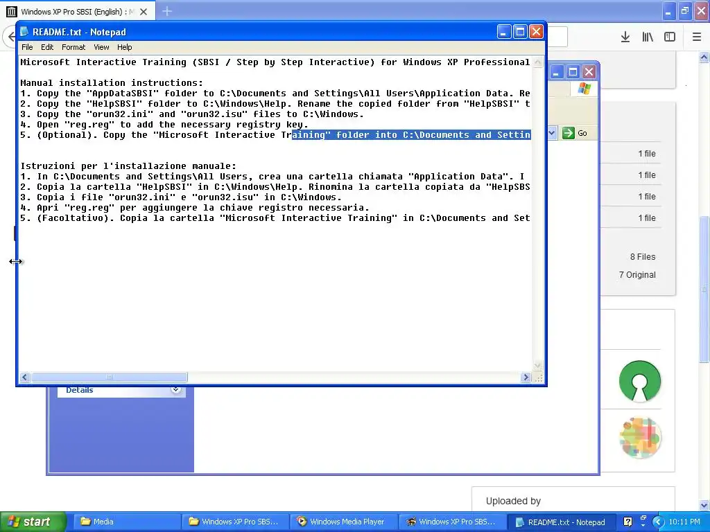The image size is (710, 532).
Task: Maximize the Explorer window behind Notepad
Action: tap(573, 72)
